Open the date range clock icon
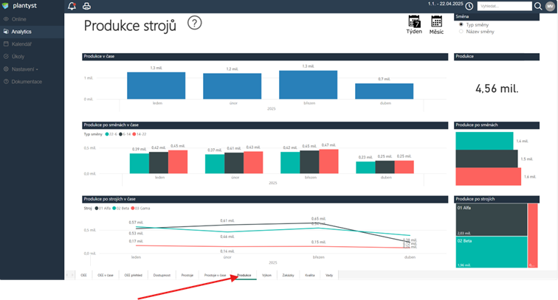The width and height of the screenshot is (558, 300). (x=469, y=6)
